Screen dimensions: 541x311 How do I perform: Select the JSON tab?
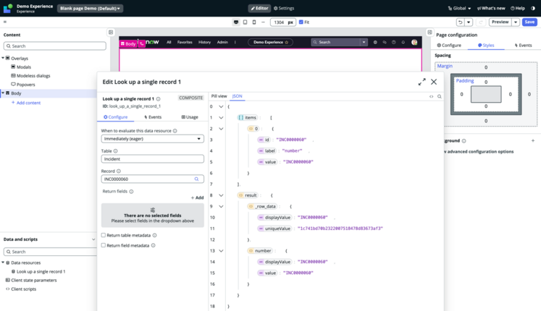point(238,96)
